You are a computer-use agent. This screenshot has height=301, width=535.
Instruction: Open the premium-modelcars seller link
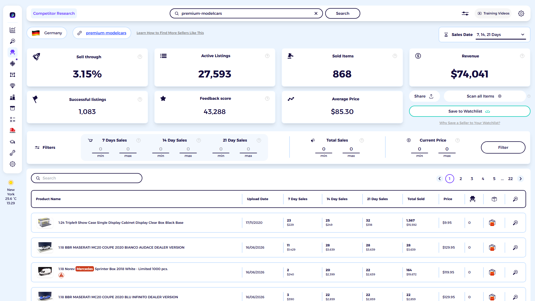pos(106,33)
